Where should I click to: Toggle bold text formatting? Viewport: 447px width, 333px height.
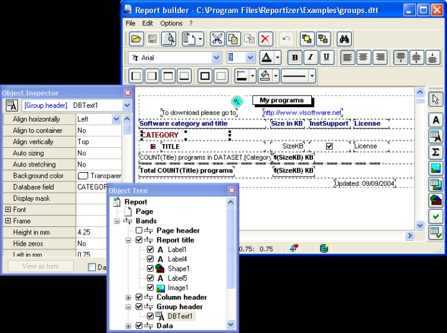[x=294, y=57]
